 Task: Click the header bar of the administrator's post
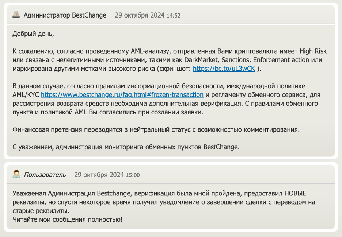tap(171, 15)
